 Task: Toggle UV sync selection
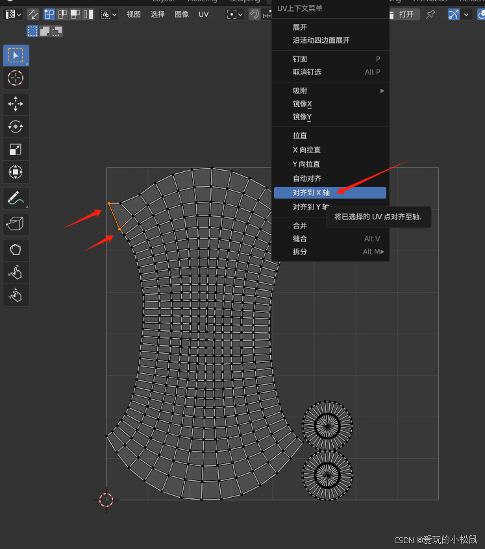point(33,14)
